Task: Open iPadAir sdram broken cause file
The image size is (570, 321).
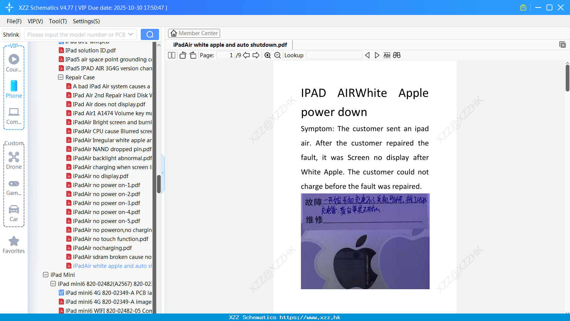Action: (x=109, y=257)
